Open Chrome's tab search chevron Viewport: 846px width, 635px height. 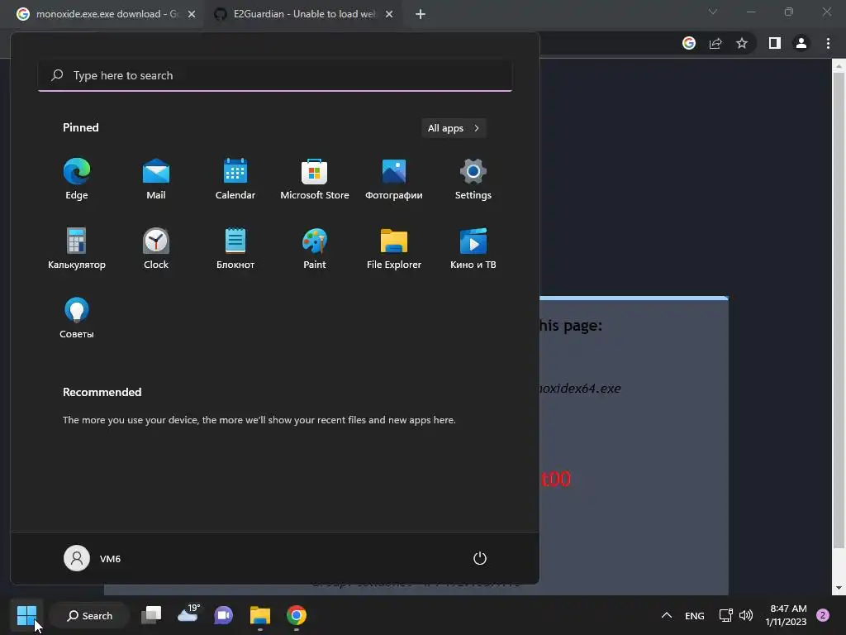click(x=713, y=12)
